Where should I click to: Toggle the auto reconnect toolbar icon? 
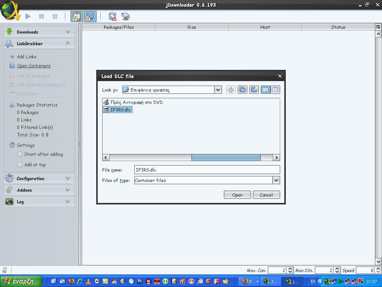tap(90, 16)
